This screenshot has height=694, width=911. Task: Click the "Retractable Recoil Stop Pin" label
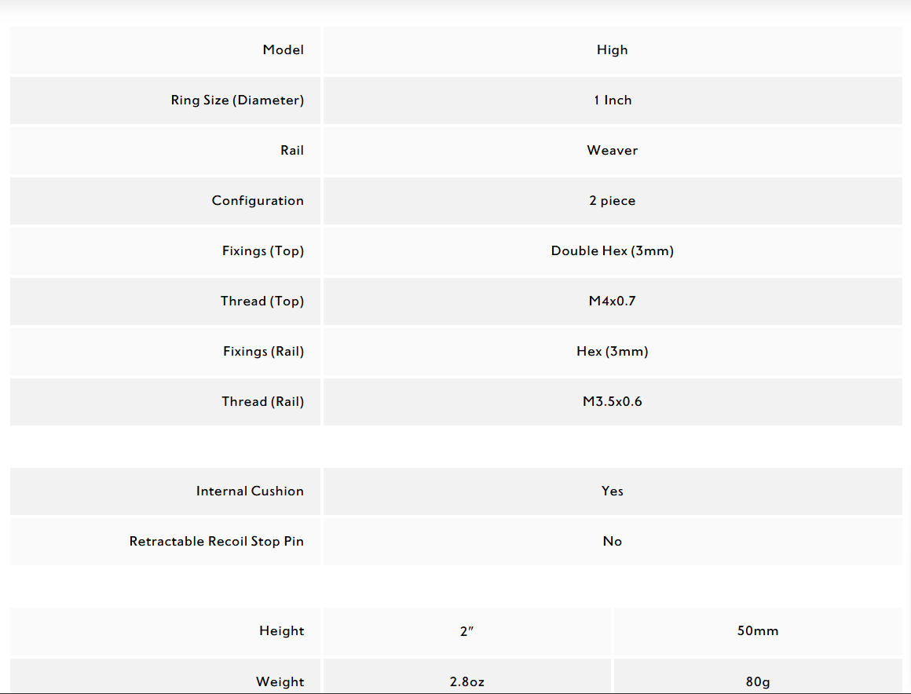216,542
